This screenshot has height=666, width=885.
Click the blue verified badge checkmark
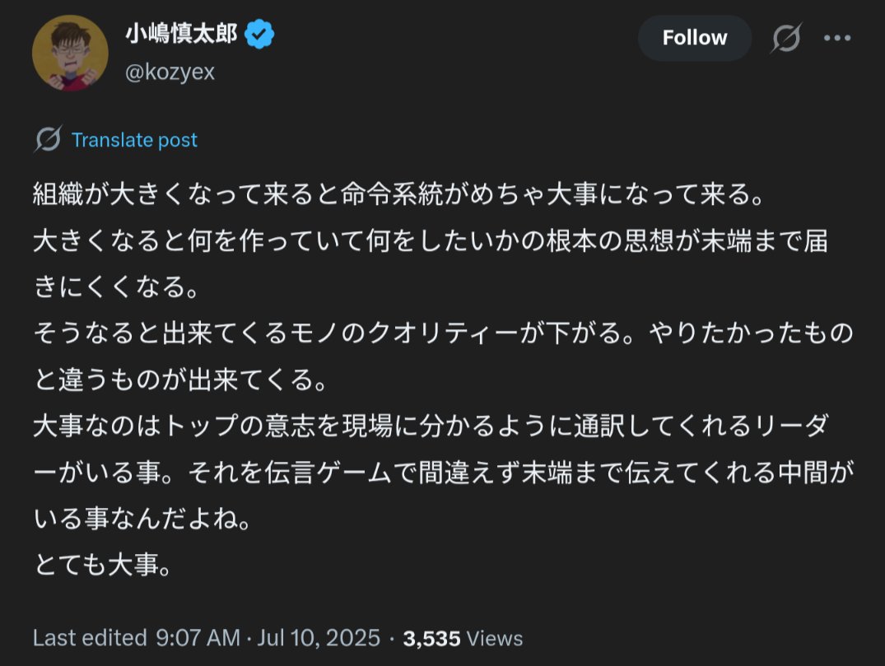(259, 34)
